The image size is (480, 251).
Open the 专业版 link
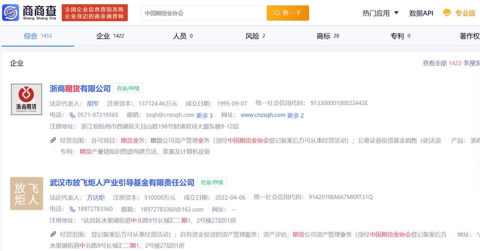coord(465,13)
